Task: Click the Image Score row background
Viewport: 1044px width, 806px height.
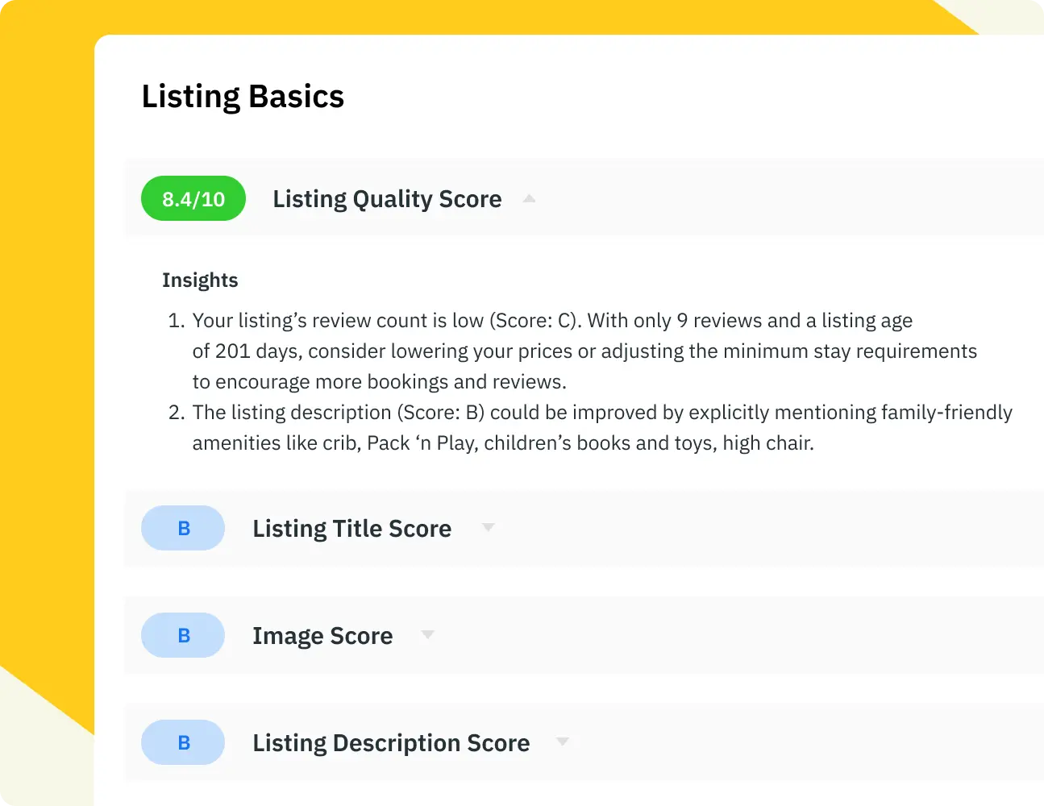Action: [x=726, y=635]
